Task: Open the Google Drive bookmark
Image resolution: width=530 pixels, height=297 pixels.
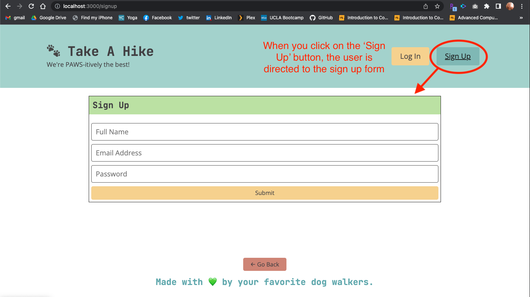Action: [x=49, y=18]
